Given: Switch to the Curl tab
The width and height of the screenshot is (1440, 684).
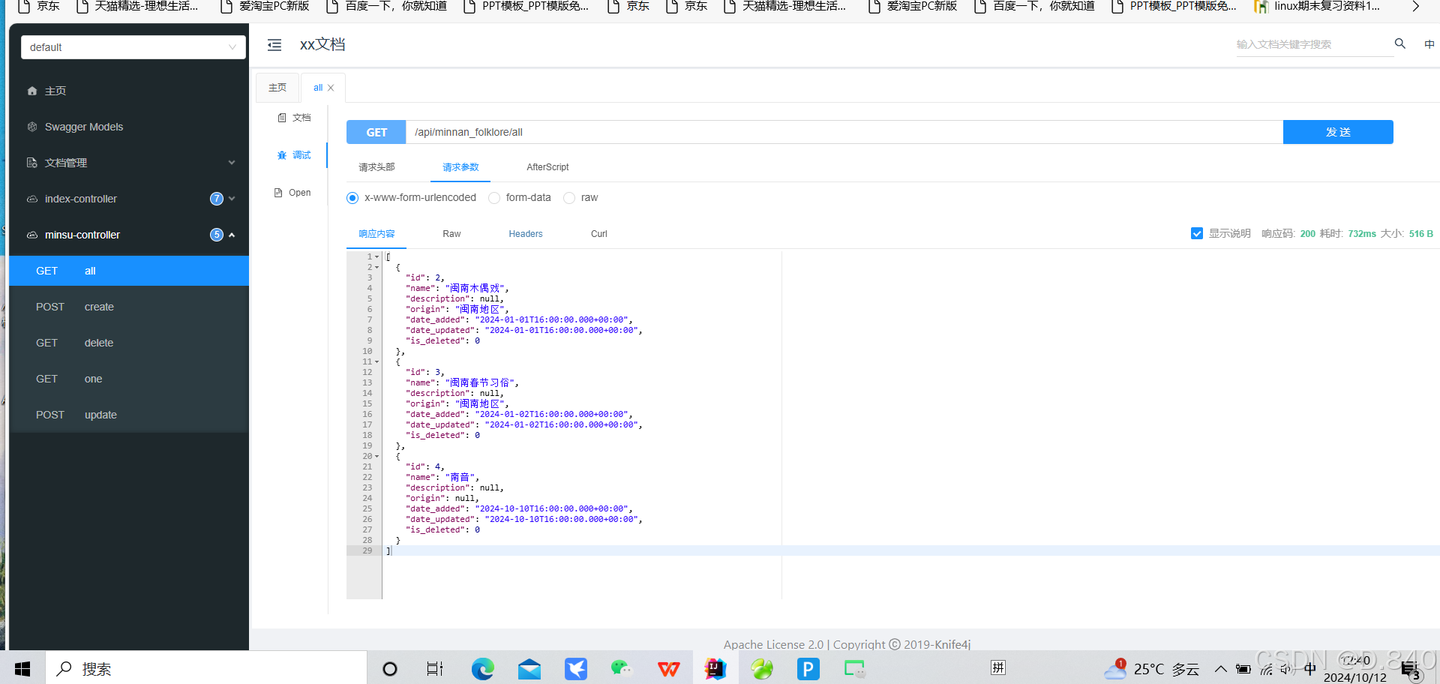Looking at the screenshot, I should [598, 233].
